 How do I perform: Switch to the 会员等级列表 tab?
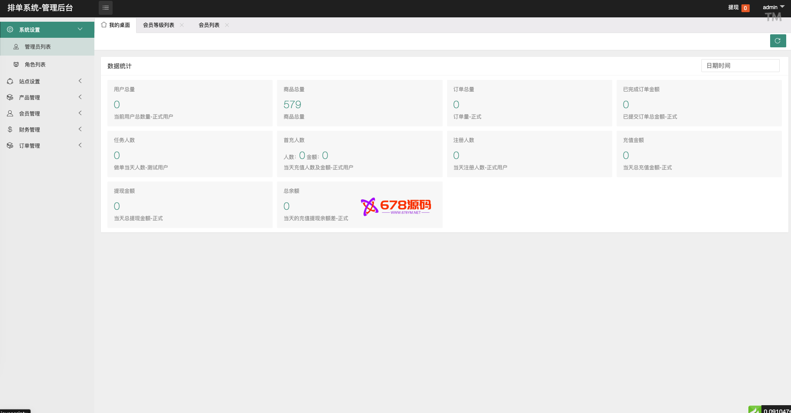coord(159,25)
